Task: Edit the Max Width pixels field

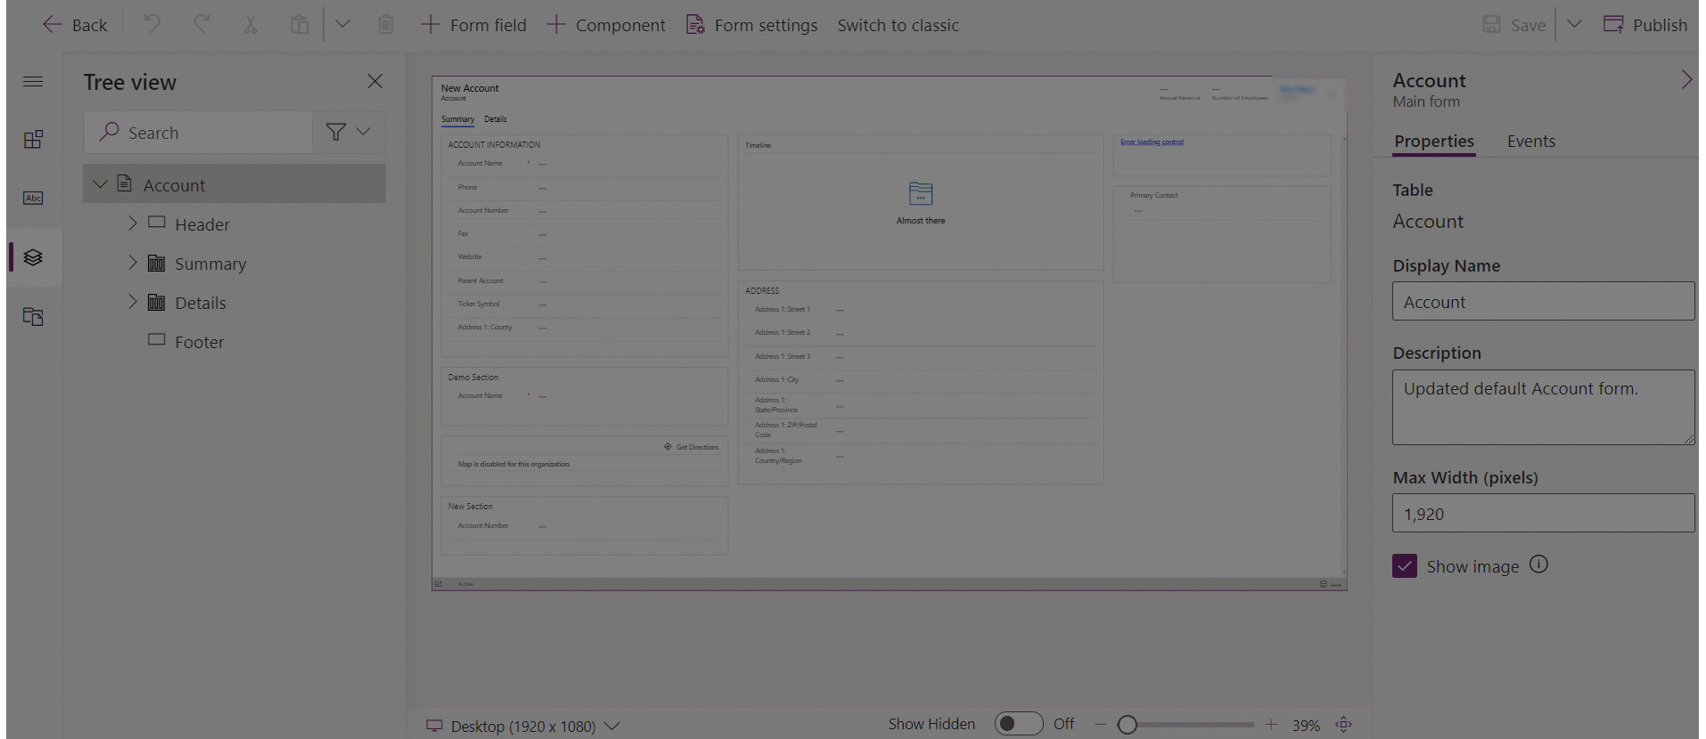Action: pyautogui.click(x=1543, y=514)
